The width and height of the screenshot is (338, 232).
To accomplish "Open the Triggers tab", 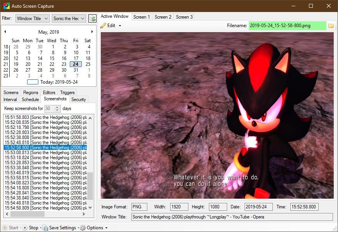I will point(67,92).
